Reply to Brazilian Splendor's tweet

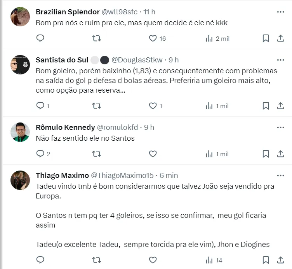(40, 38)
